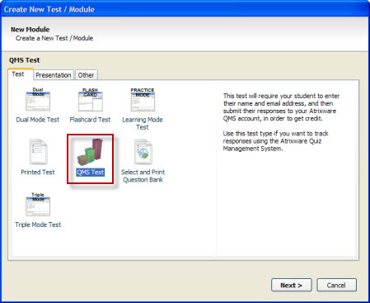Open the Other tab

tap(86, 75)
